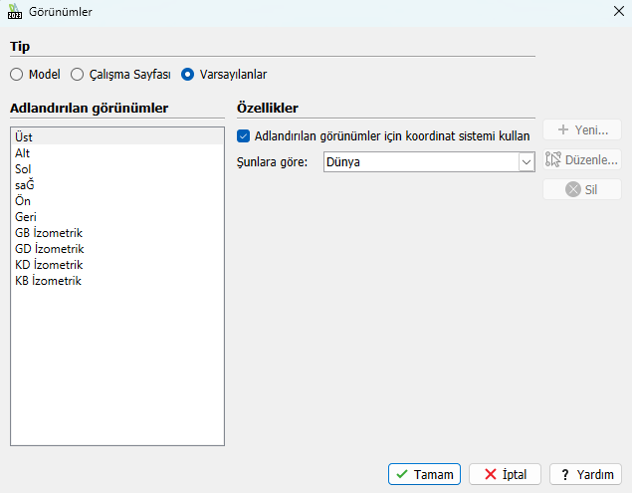Open the Şunlara göre dropdown arrow
This screenshot has width=632, height=493.
526,162
